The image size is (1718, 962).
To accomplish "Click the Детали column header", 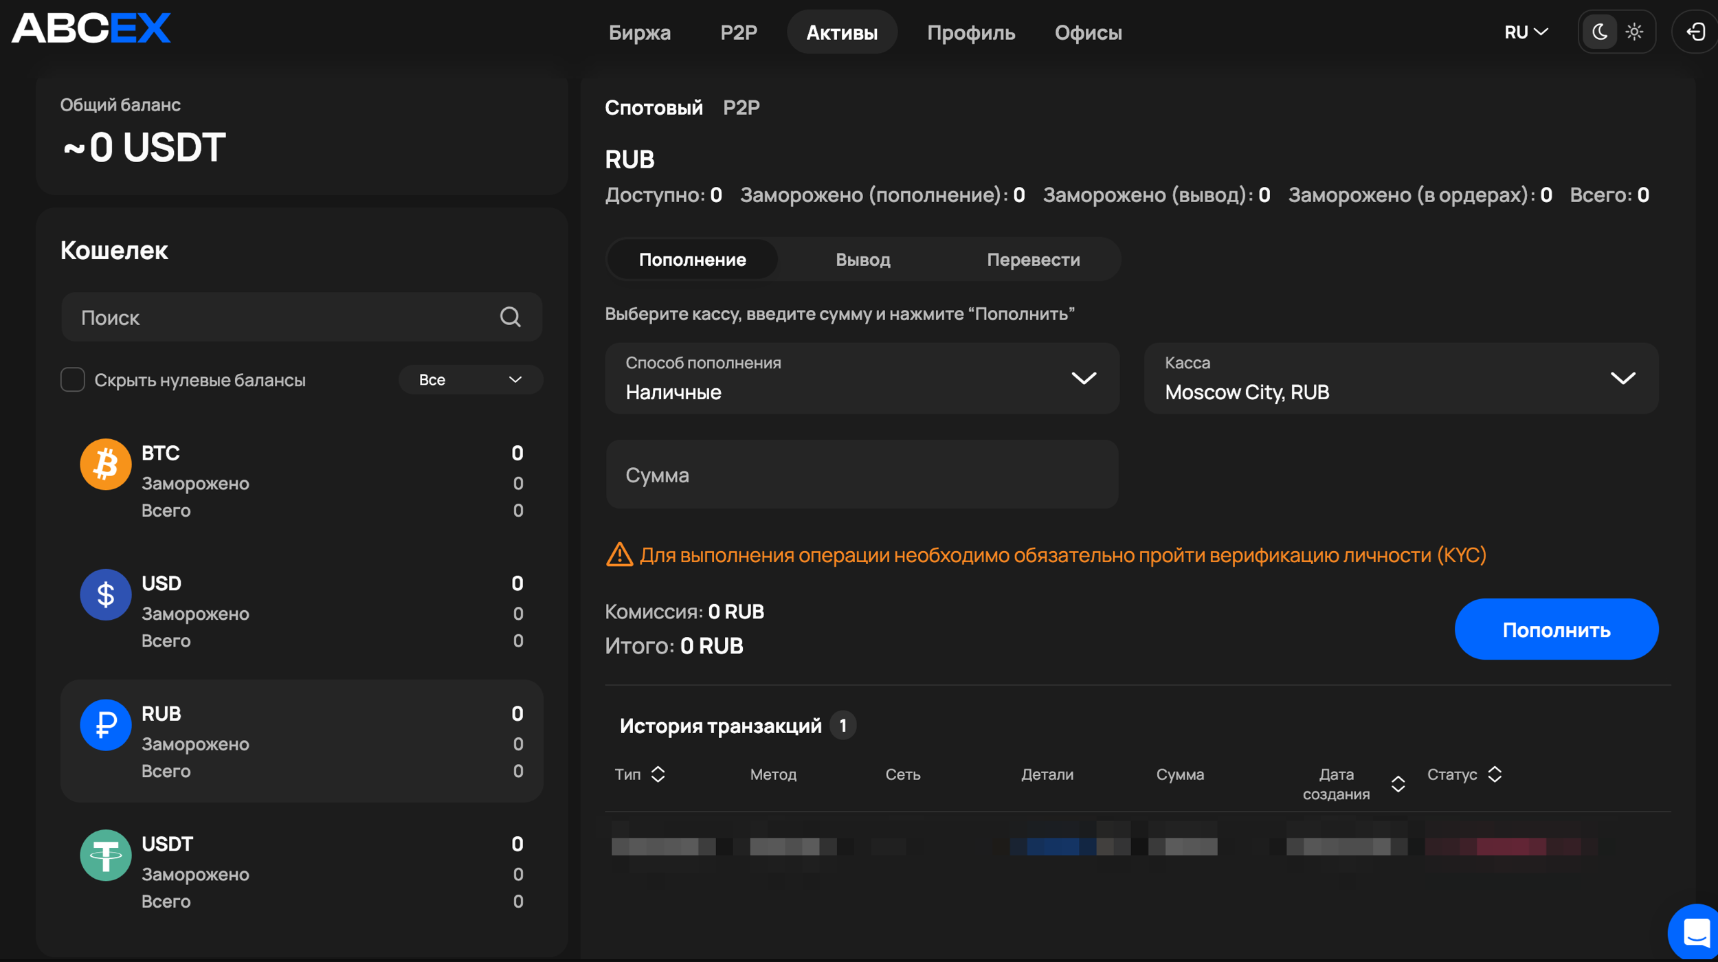I will tap(1047, 774).
